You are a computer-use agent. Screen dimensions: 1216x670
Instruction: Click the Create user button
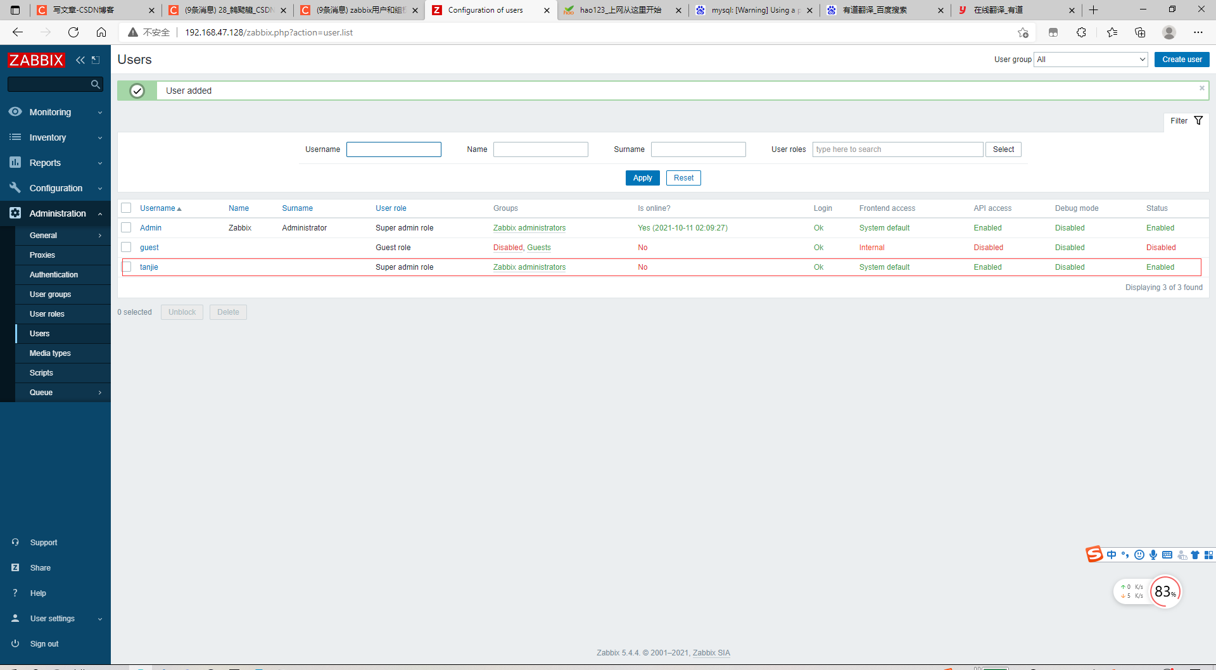(1182, 60)
